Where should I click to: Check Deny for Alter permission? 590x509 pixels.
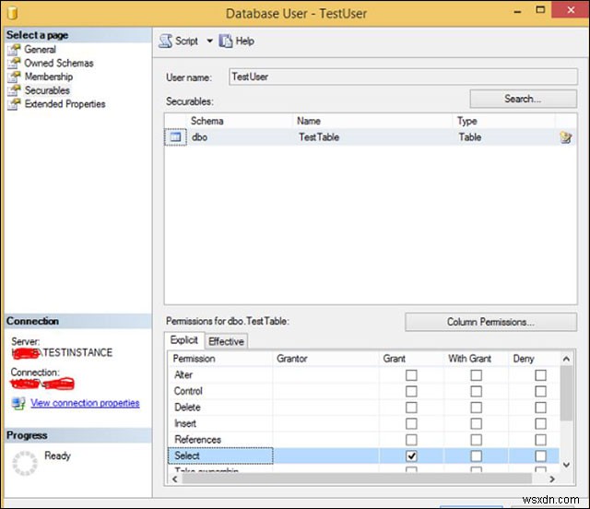click(541, 375)
